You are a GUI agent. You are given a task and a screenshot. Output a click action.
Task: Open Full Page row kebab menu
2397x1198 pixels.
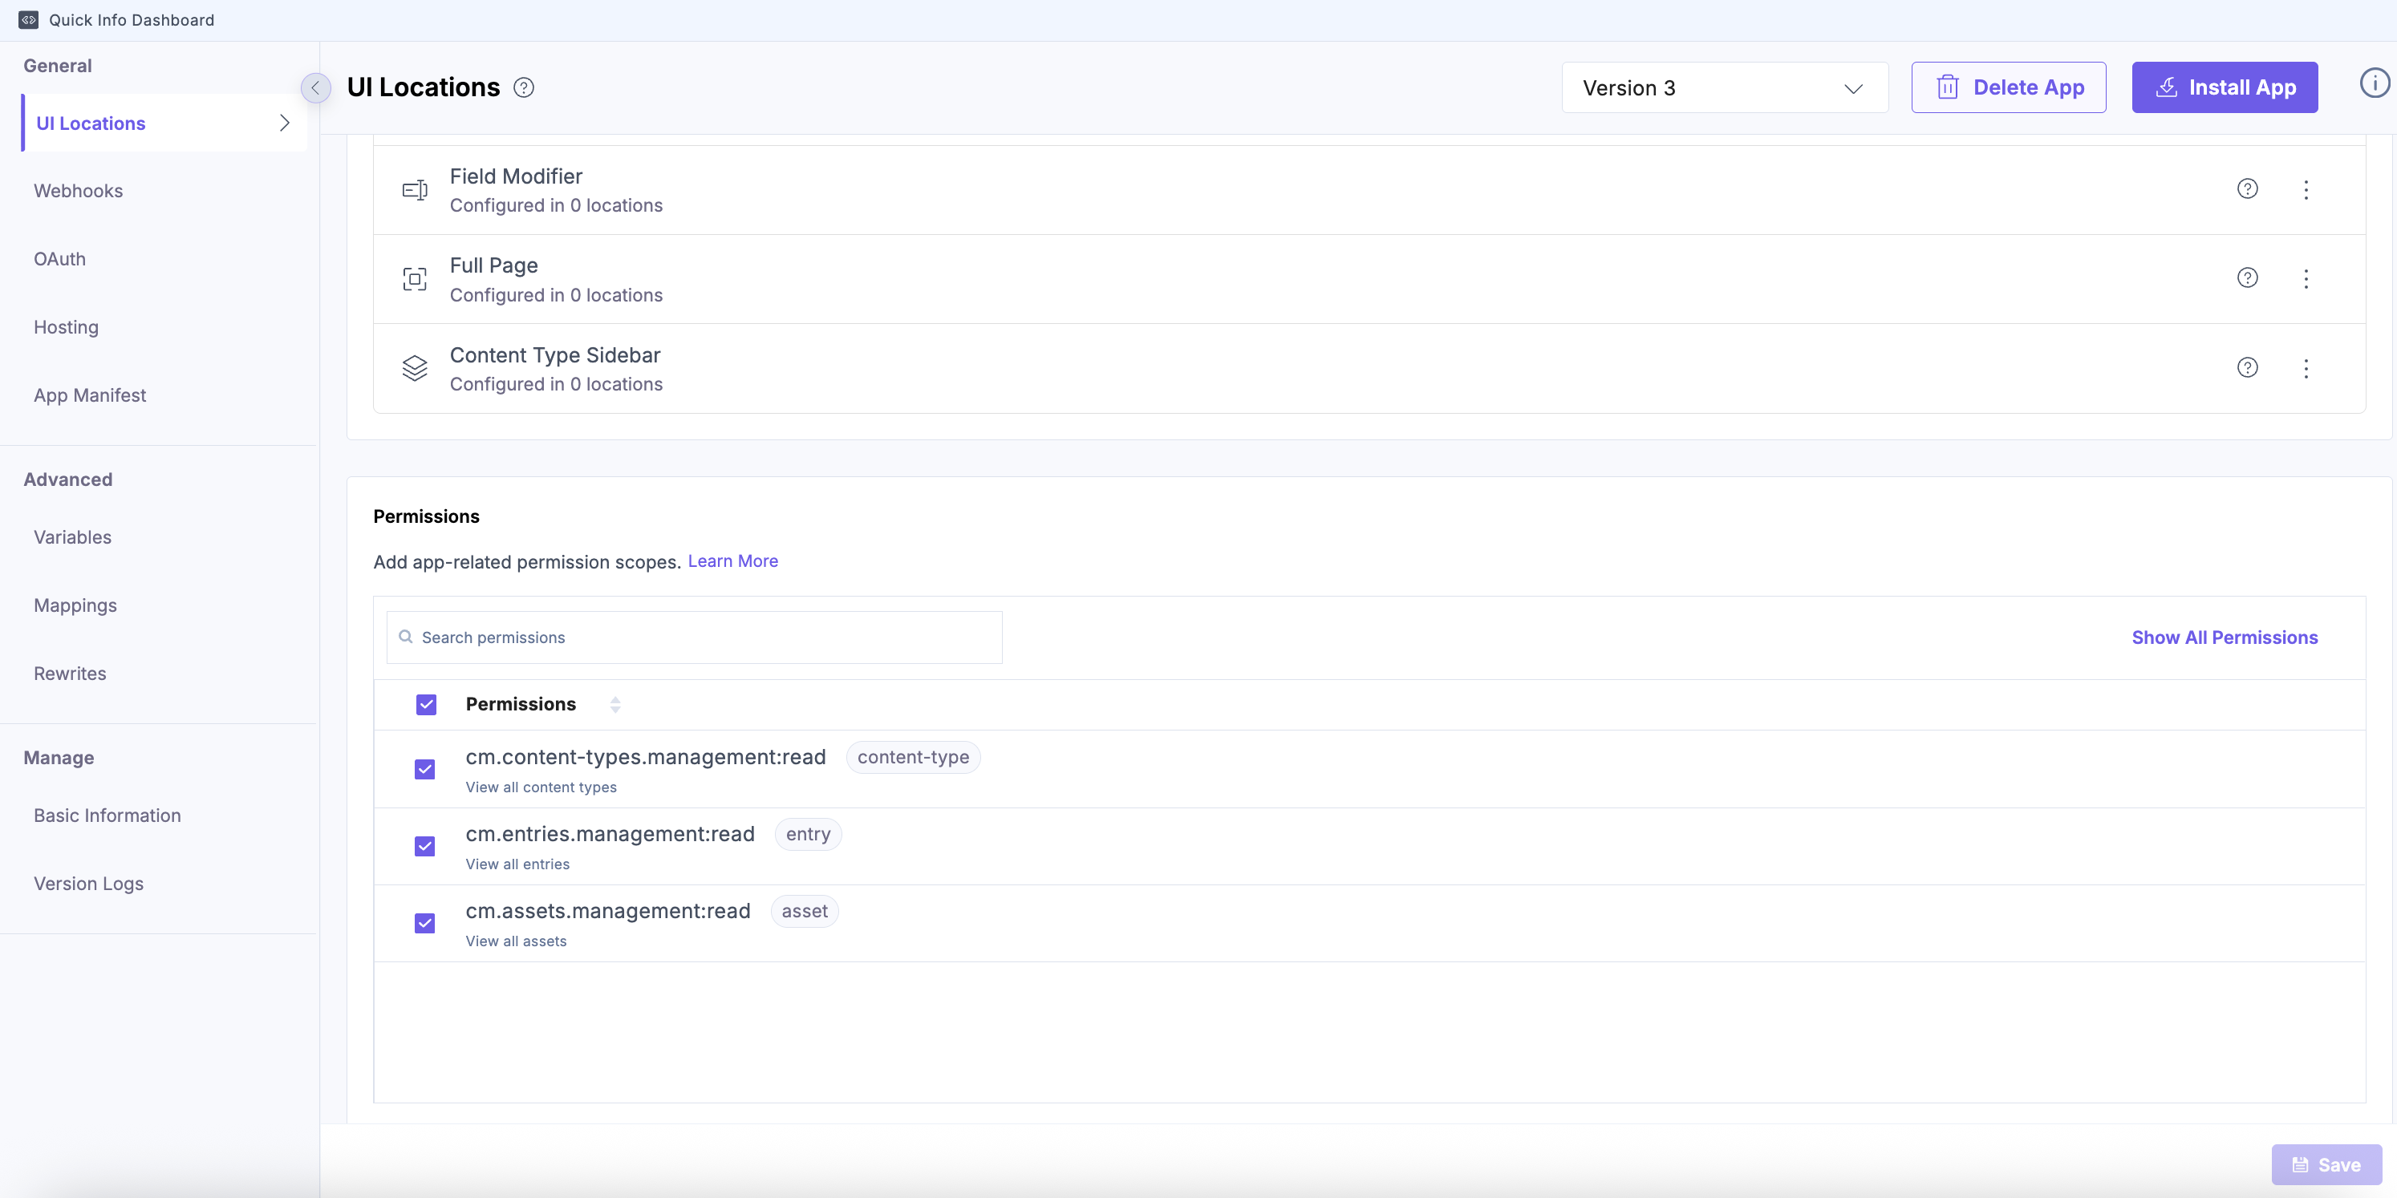[2306, 279]
